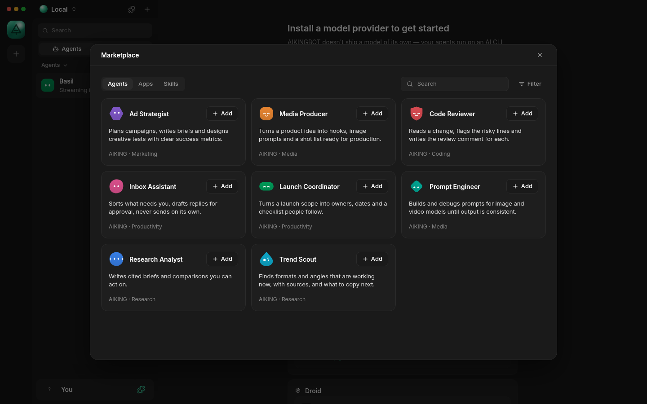Click the filter lines icon in Marketplace

pyautogui.click(x=522, y=84)
